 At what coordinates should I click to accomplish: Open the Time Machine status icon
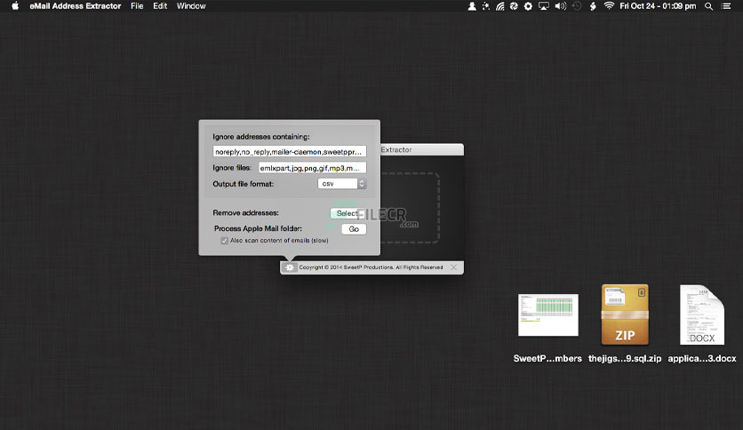point(577,6)
